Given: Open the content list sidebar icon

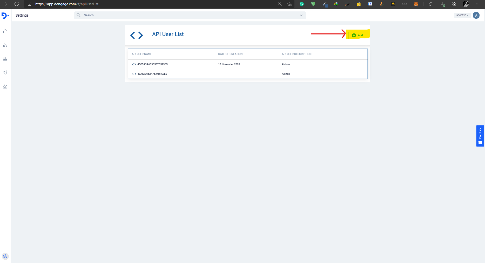Looking at the screenshot, I should 5,59.
